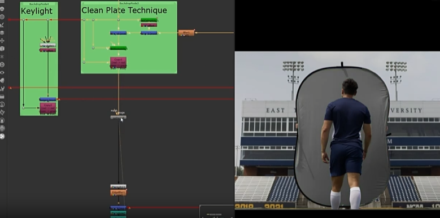Select the Copy2 node in Keylight backdrop
The image size is (440, 218).
47,108
